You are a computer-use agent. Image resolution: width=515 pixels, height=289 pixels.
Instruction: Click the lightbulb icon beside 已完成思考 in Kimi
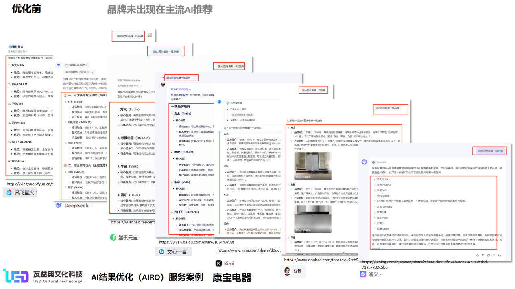(228, 103)
